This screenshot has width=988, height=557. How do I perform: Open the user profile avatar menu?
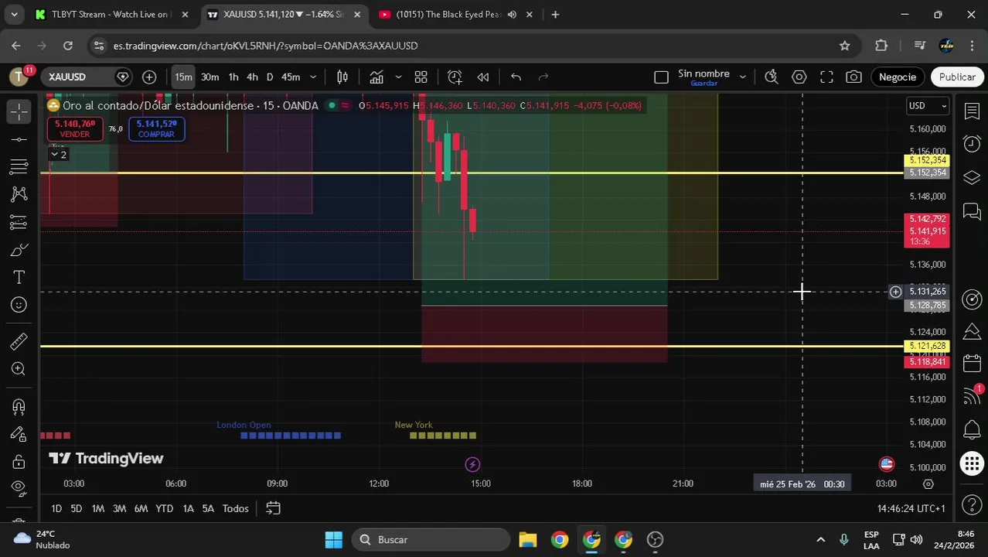pos(19,77)
